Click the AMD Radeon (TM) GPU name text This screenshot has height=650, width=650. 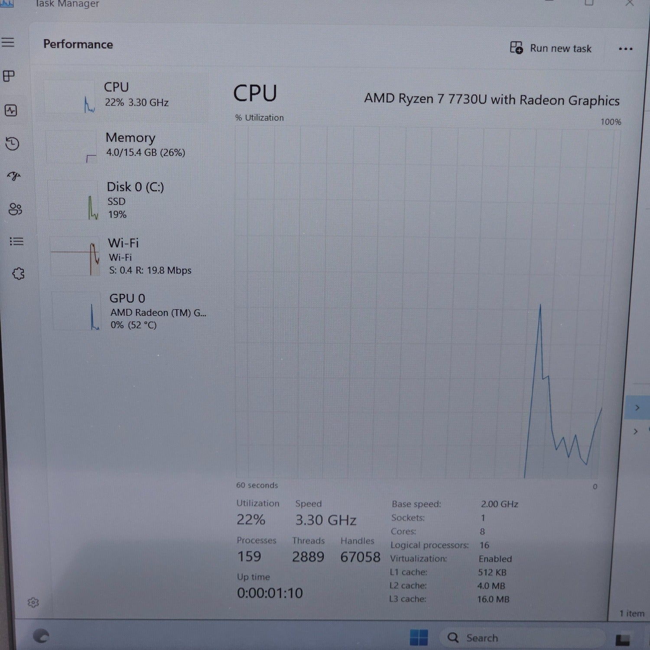click(158, 313)
